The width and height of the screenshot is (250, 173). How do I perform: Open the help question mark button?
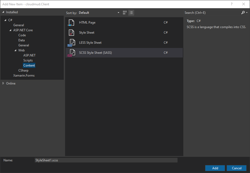pos(231,4)
